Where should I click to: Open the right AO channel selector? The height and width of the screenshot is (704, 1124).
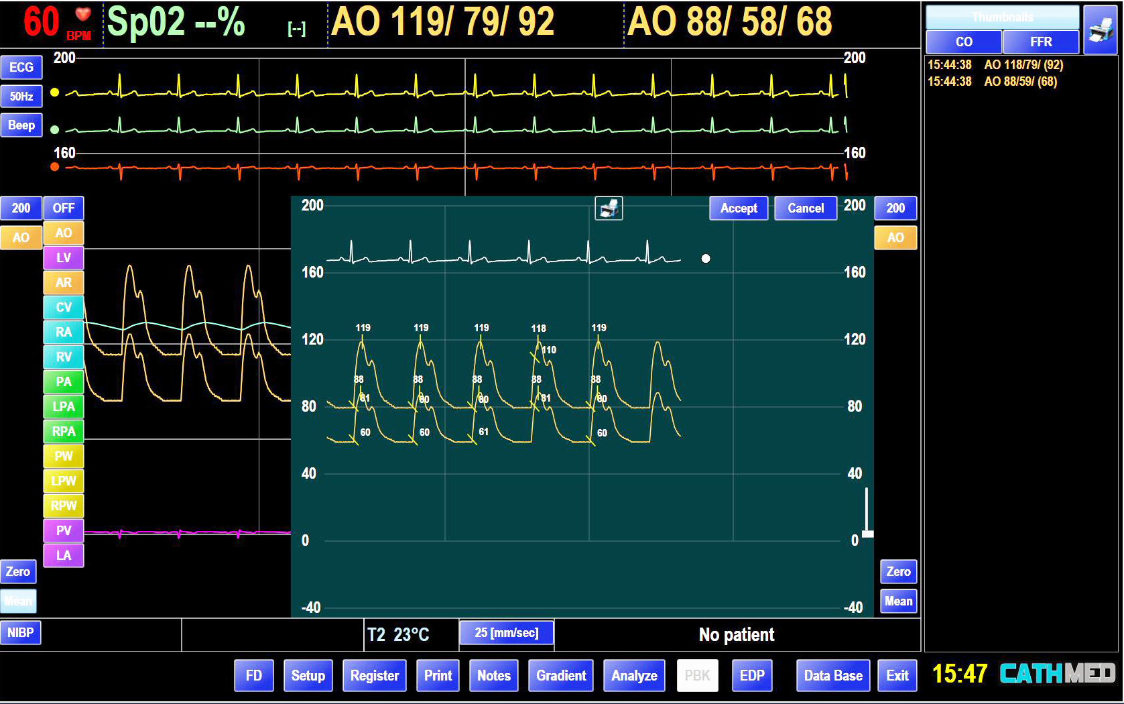pyautogui.click(x=895, y=238)
